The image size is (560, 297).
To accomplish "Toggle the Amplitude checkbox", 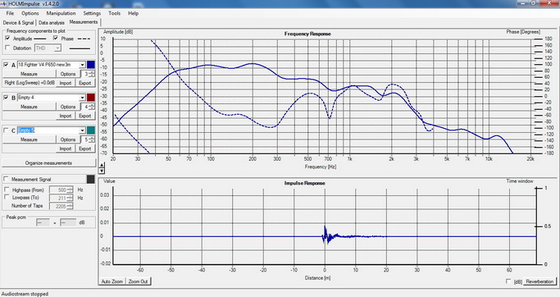I will point(8,39).
